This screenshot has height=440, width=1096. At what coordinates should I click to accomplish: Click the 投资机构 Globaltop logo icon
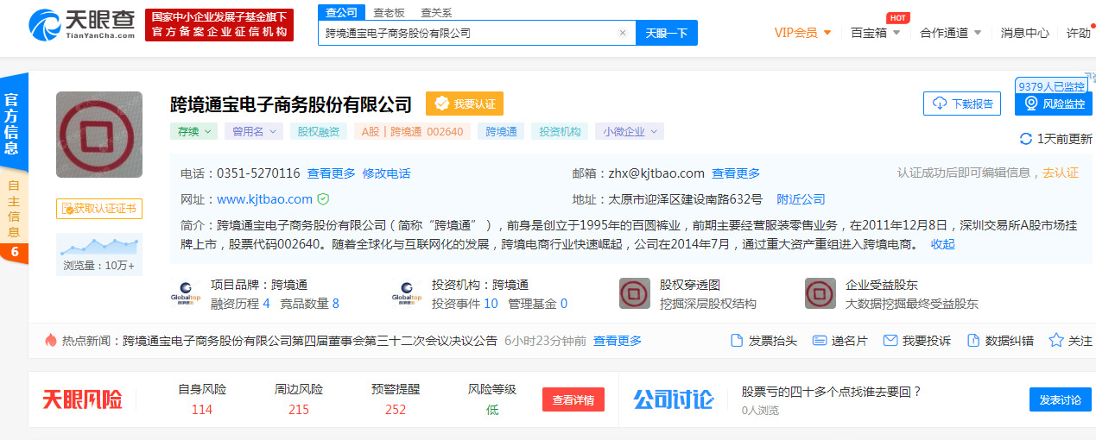click(x=407, y=294)
